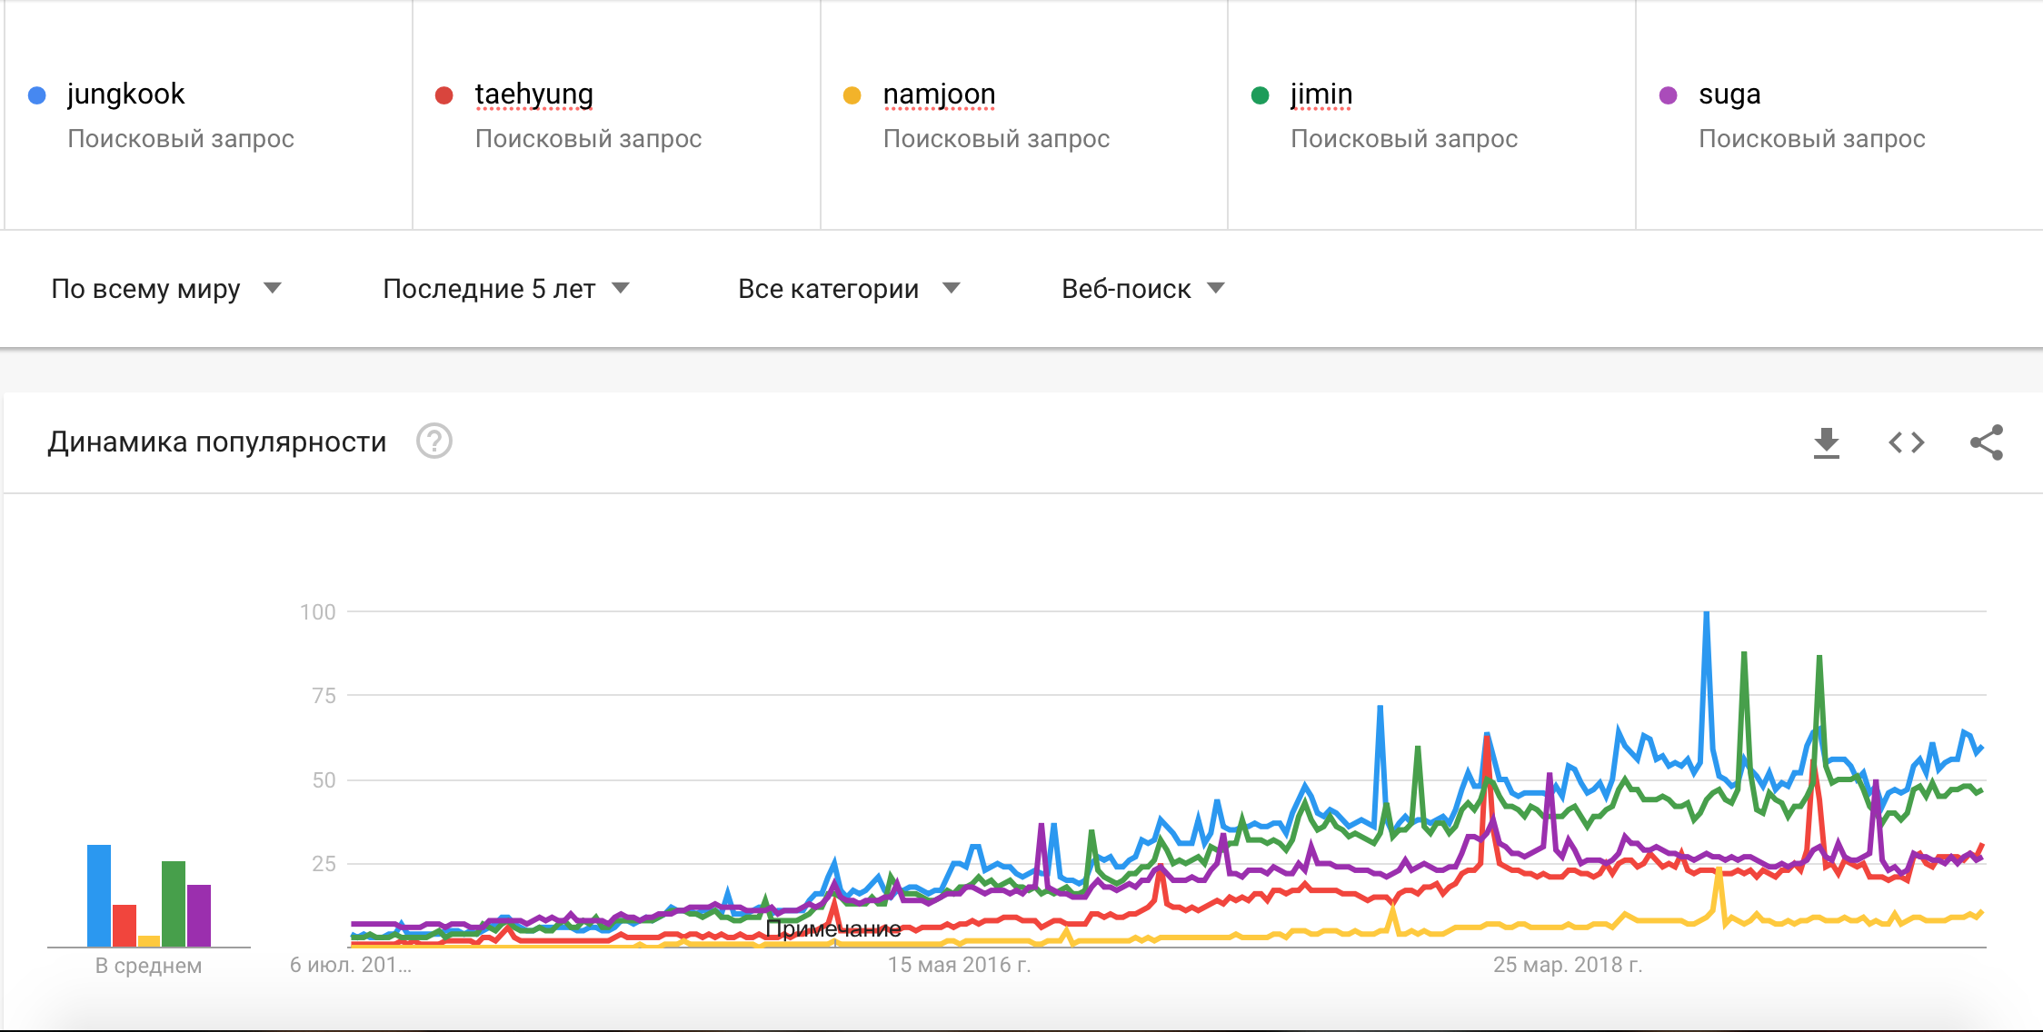The height and width of the screenshot is (1032, 2043).
Task: Download the popularity chart data as CSV
Action: click(1826, 442)
